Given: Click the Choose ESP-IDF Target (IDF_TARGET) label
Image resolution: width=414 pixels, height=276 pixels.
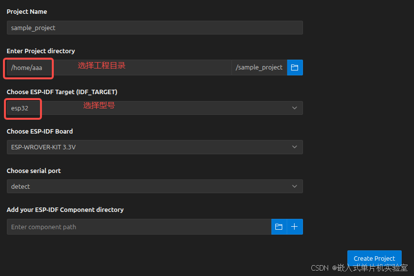Looking at the screenshot, I should coord(62,92).
